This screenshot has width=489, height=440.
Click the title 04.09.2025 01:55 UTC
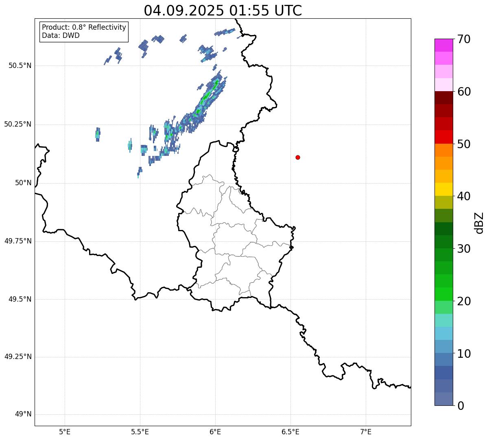223,11
